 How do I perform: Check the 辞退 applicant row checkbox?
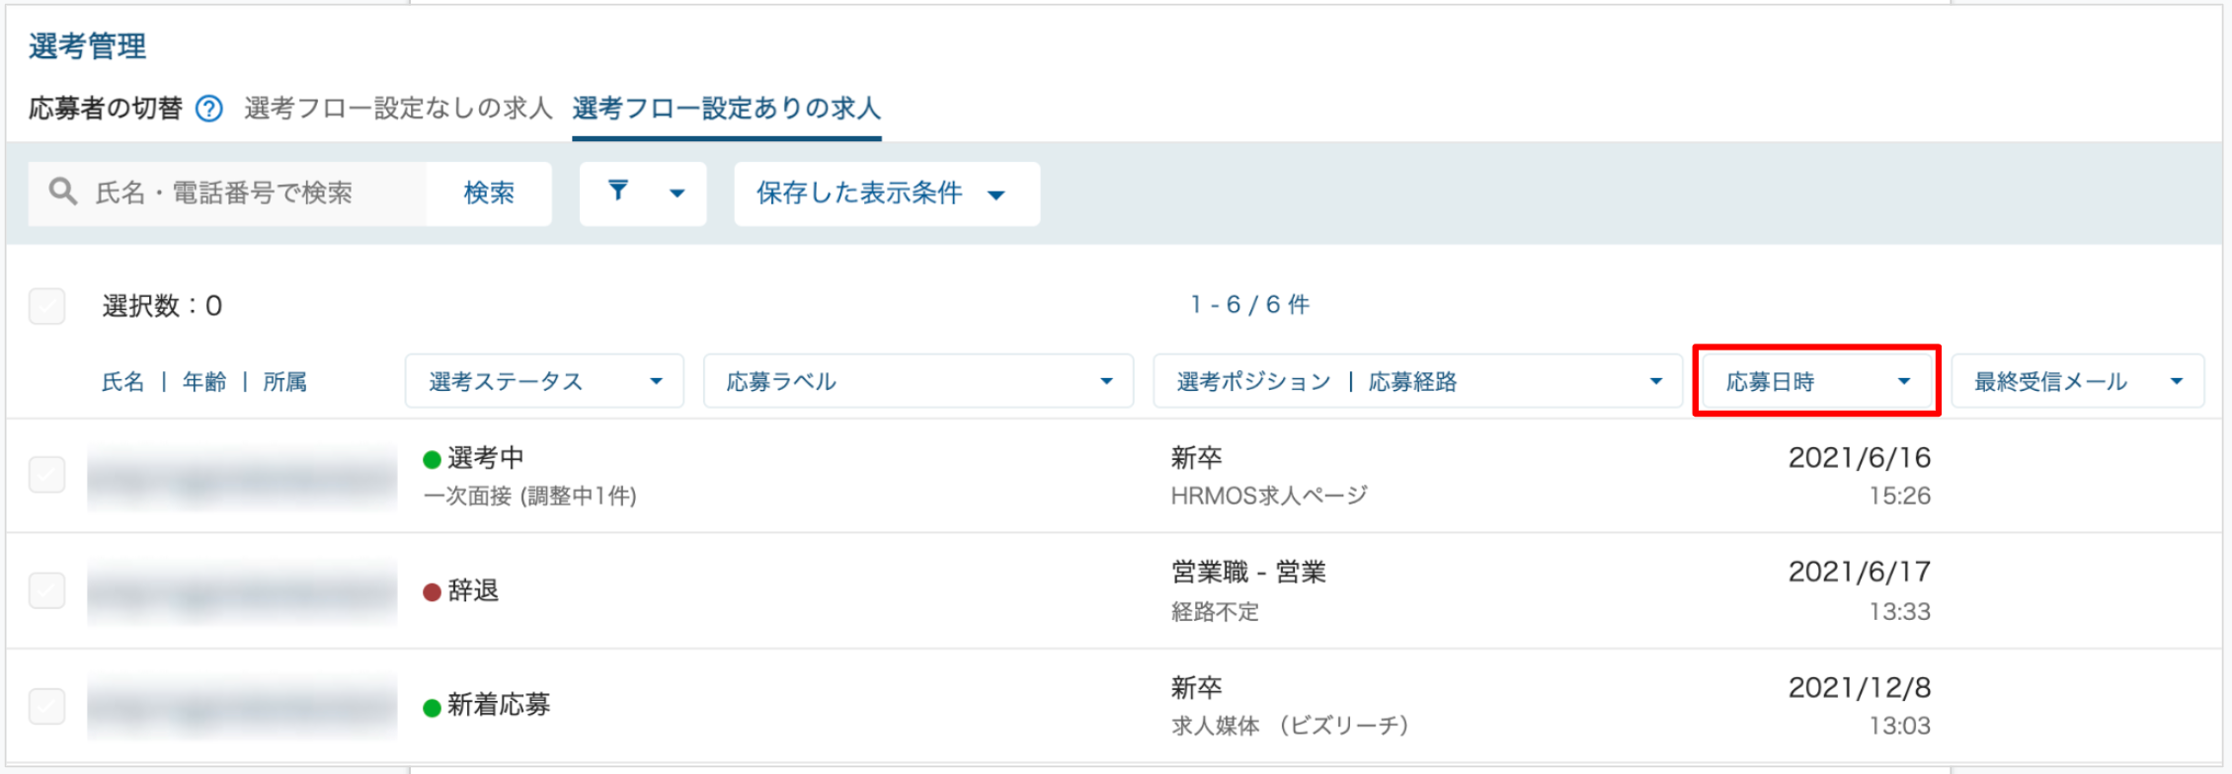47,590
